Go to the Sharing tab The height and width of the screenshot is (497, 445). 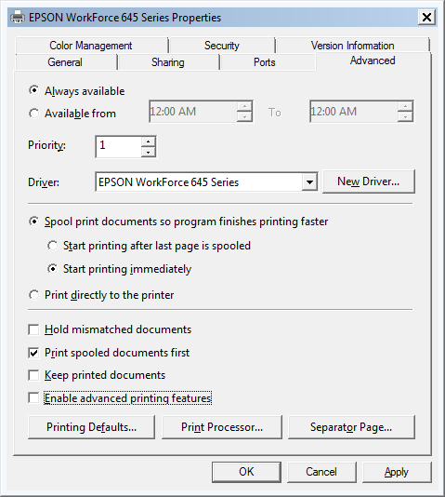(x=168, y=62)
